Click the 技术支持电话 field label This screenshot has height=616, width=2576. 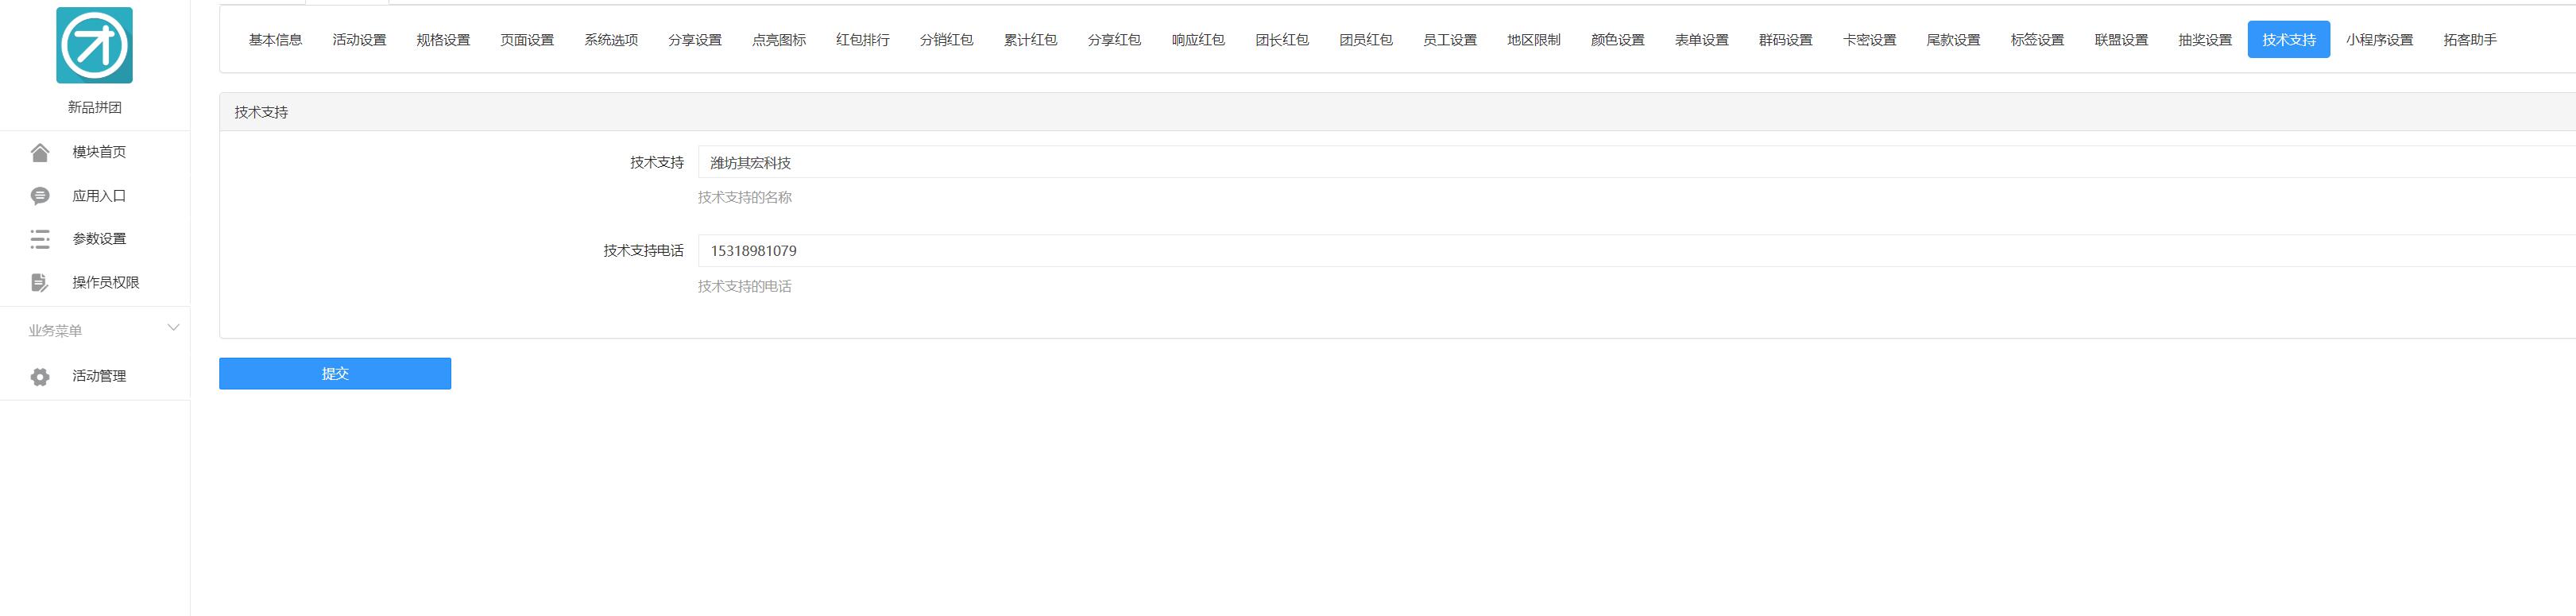[x=643, y=251]
